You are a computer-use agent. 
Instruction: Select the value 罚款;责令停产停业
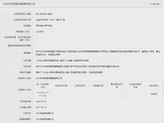(44, 26)
